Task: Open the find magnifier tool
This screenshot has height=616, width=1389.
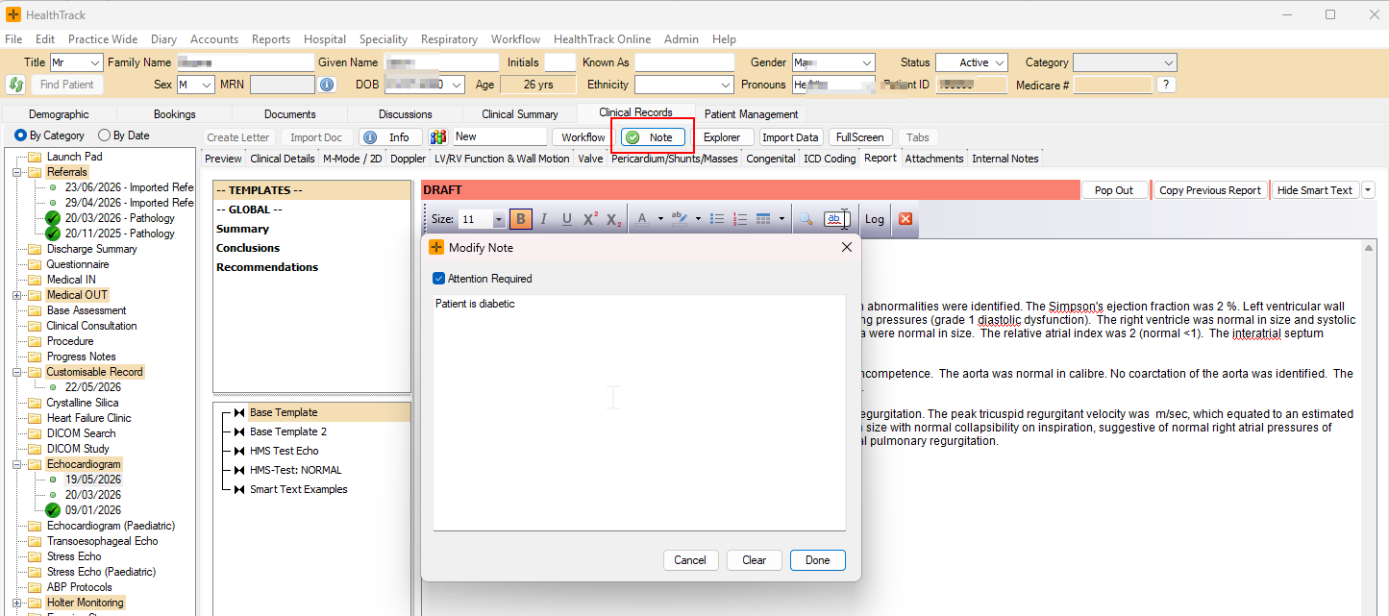Action: [x=806, y=219]
